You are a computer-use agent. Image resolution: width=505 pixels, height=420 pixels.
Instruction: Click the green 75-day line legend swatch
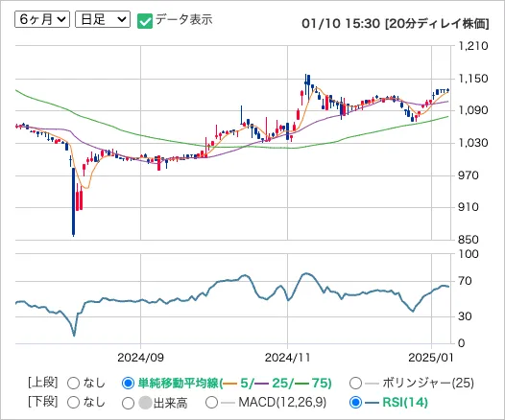click(x=303, y=384)
